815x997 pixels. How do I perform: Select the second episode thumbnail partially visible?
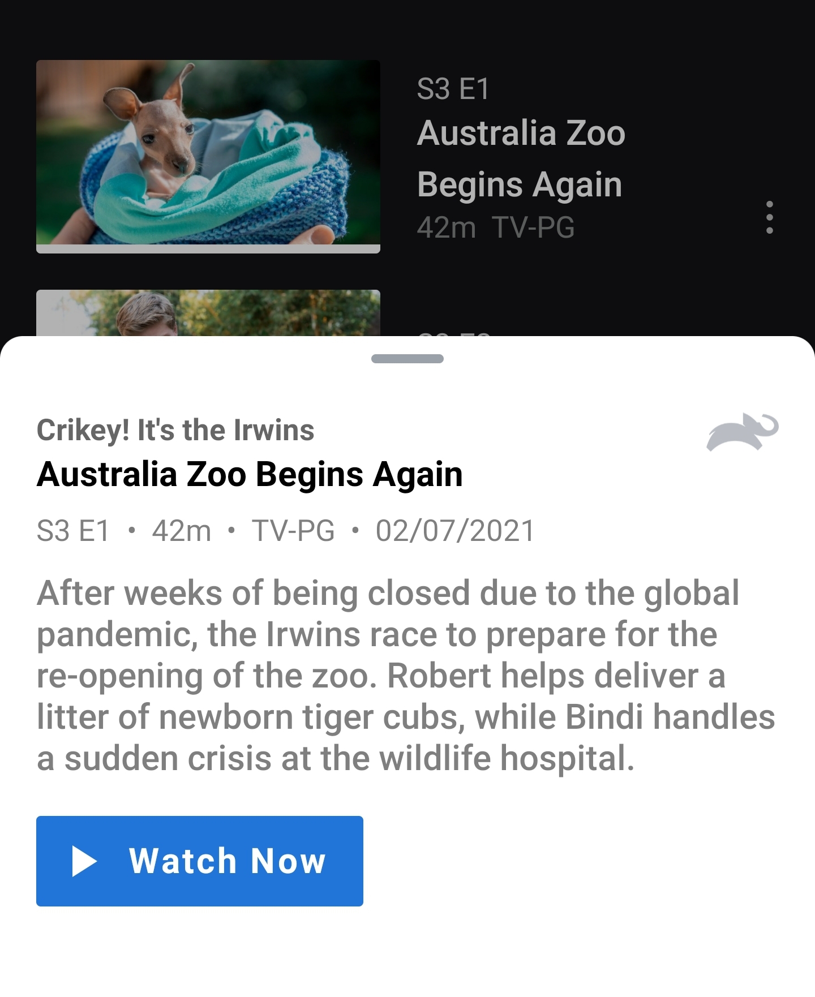tap(208, 313)
